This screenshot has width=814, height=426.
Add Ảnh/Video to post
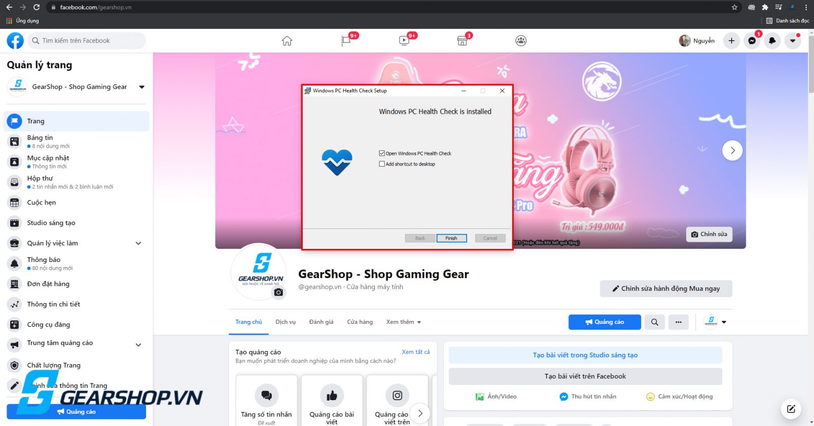tap(496, 397)
